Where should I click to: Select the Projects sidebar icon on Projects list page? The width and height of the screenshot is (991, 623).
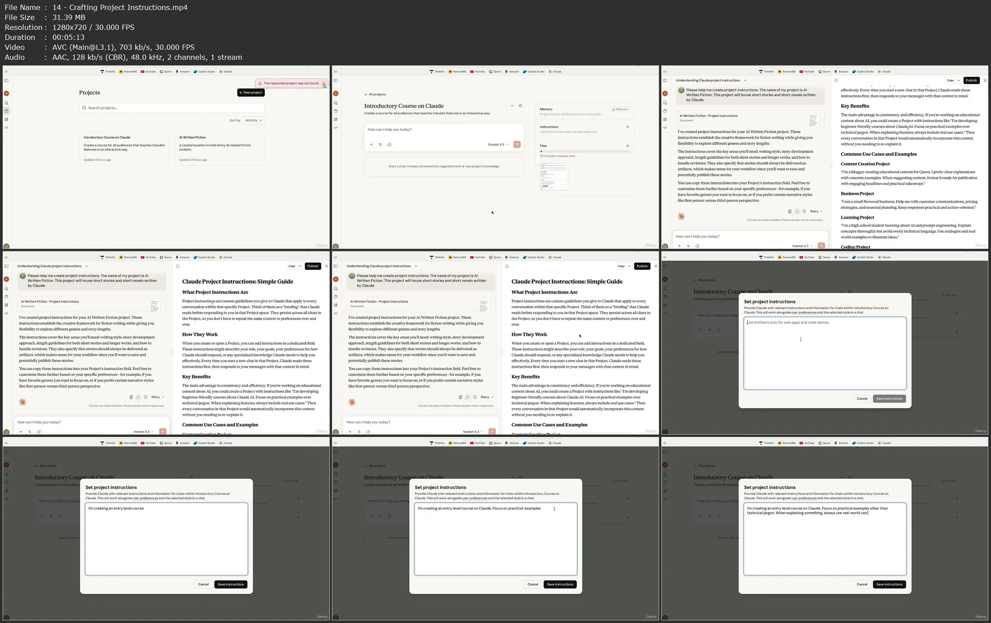[x=6, y=111]
